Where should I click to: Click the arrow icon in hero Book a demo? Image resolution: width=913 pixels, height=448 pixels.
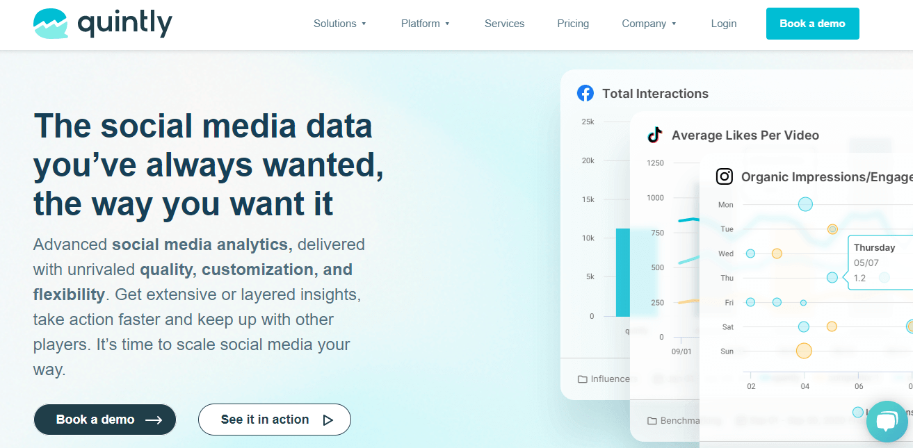(154, 420)
